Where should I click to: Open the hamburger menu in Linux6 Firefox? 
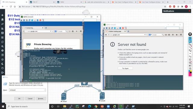tap(181, 35)
